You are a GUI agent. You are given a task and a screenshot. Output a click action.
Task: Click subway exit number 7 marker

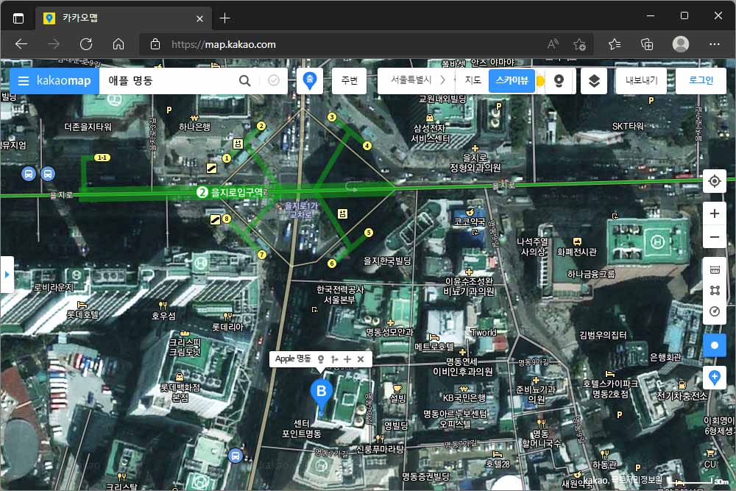pyautogui.click(x=262, y=255)
